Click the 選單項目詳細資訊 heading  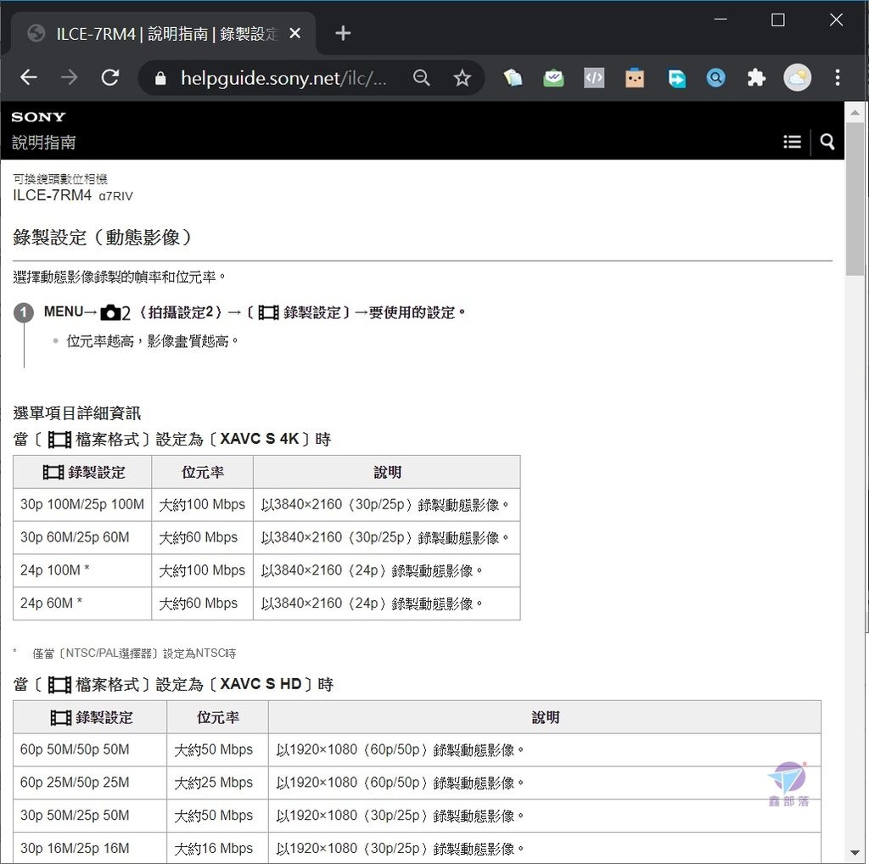[x=76, y=412]
